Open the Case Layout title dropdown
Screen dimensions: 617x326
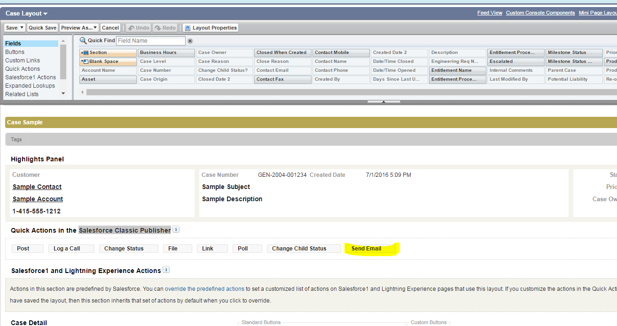(x=45, y=14)
